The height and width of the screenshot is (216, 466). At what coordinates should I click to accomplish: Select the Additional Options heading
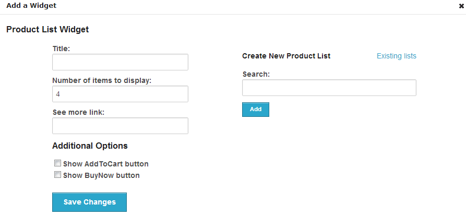pos(90,146)
